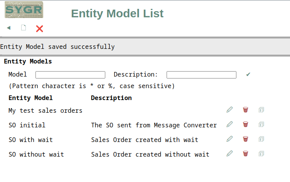
Task: Create a new entity model via page icon
Action: click(24, 28)
